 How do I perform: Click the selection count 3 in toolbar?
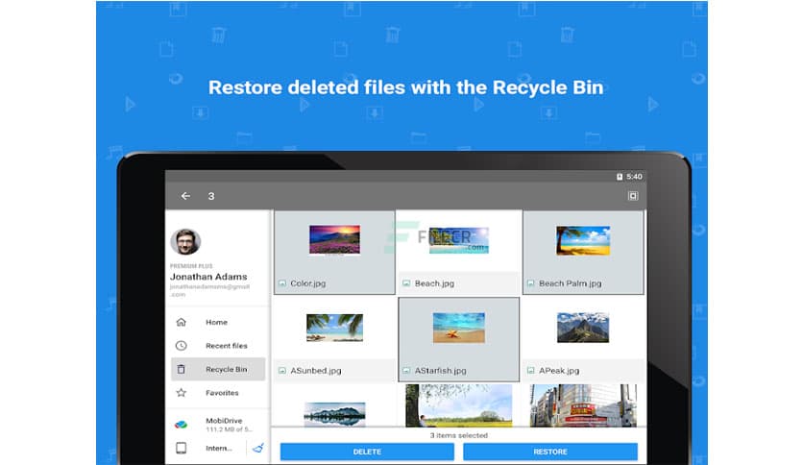coord(211,196)
